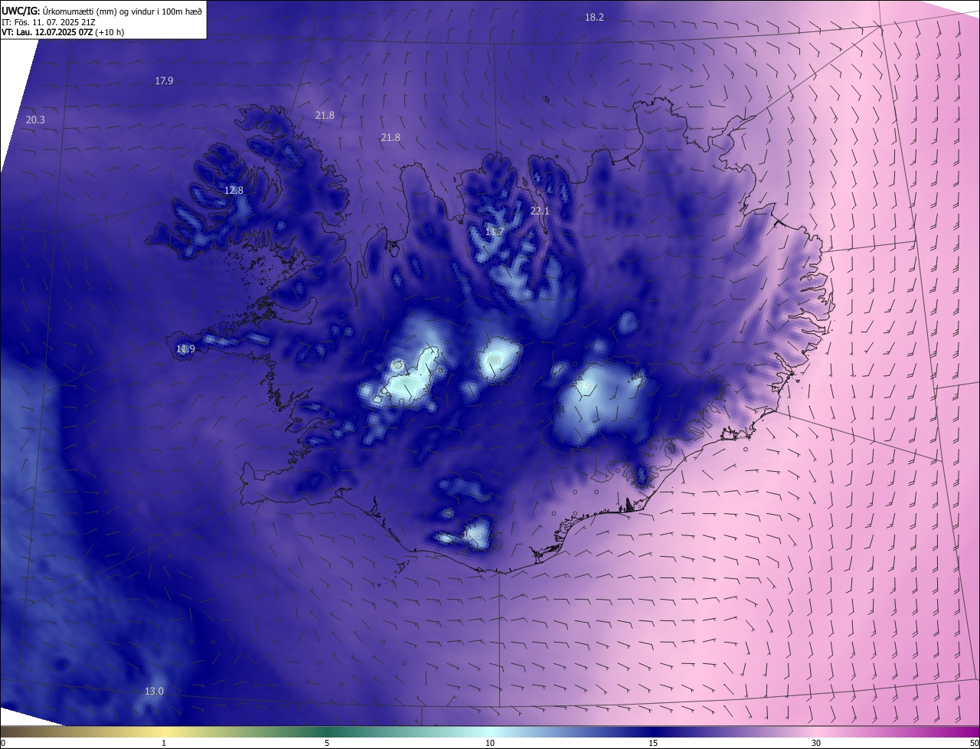Click the 5 tick label on the color scale
The height and width of the screenshot is (749, 980).
327,743
